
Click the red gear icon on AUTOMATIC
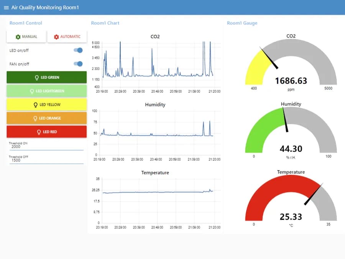coord(56,37)
